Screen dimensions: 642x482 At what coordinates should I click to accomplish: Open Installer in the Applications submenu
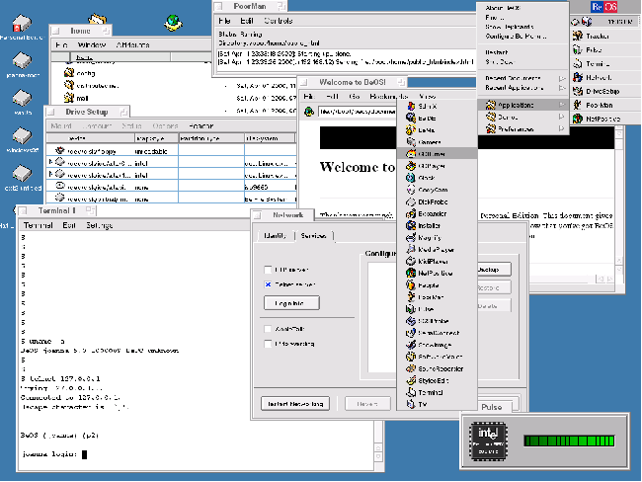click(x=437, y=225)
